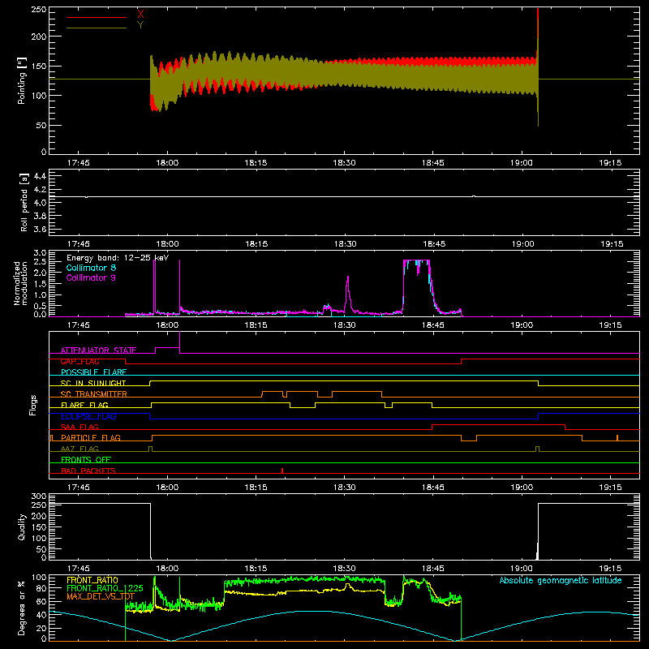Image resolution: width=649 pixels, height=649 pixels.
Task: Click 18:30 under the Pointing panel
Action: coord(344,163)
